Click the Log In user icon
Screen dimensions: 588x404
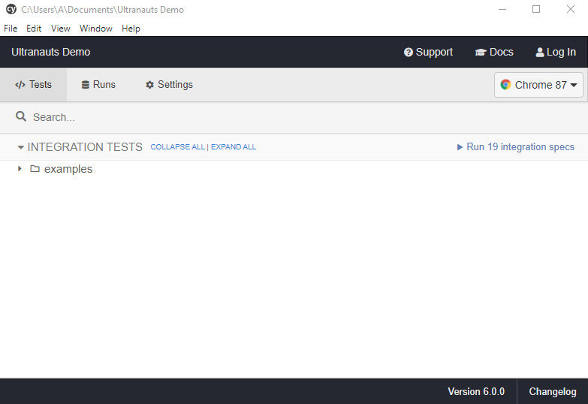(x=540, y=53)
